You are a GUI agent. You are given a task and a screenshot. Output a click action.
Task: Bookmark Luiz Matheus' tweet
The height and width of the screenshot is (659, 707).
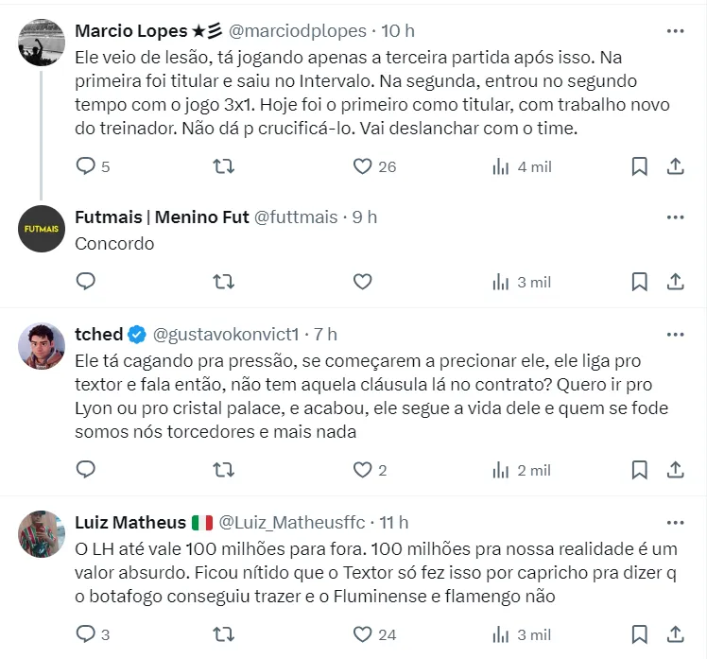click(x=640, y=633)
